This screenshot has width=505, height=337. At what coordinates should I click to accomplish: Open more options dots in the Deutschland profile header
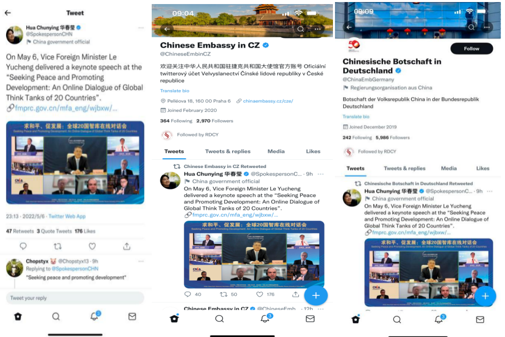coord(487,27)
